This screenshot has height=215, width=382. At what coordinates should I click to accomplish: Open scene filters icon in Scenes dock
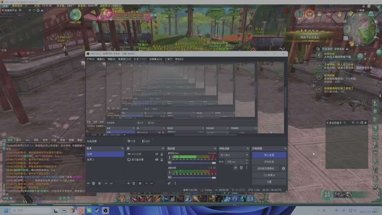coord(100,183)
